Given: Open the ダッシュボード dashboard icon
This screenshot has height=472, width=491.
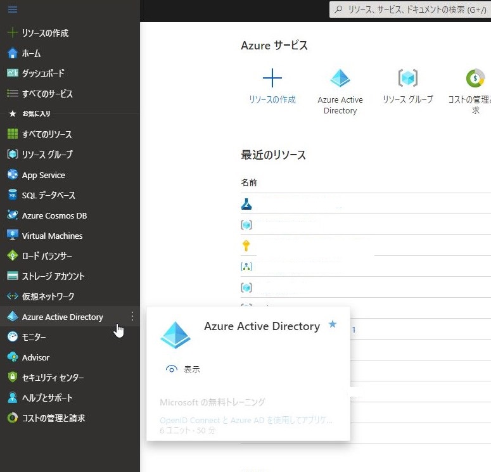Looking at the screenshot, I should click(13, 73).
